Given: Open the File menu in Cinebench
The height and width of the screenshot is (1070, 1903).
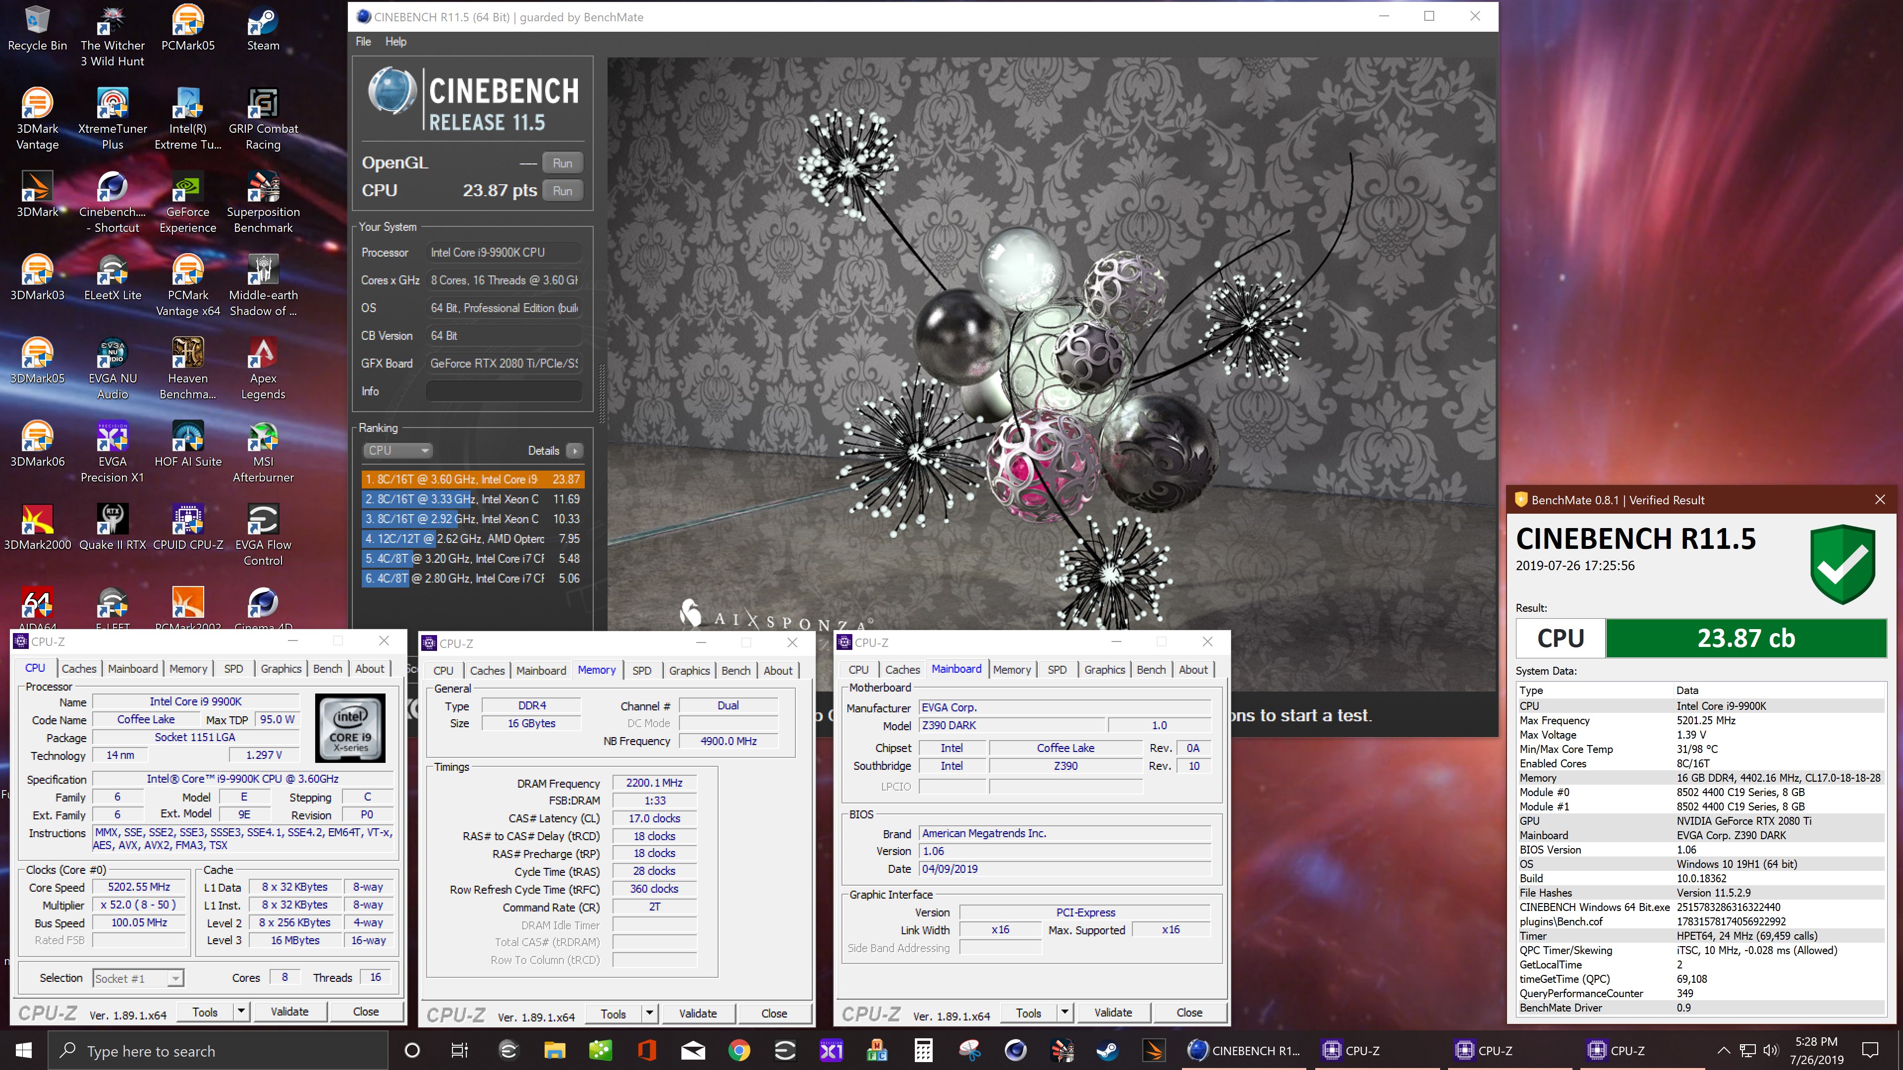Looking at the screenshot, I should [363, 41].
